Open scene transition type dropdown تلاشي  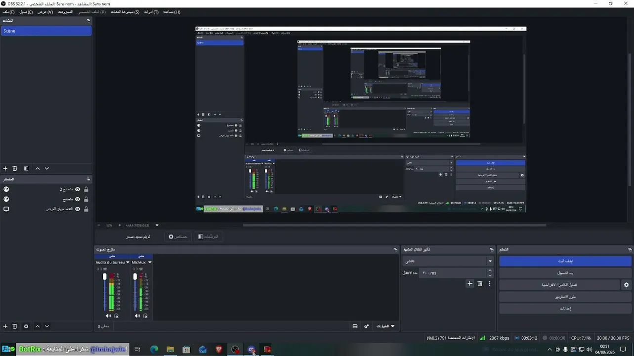coord(449,261)
